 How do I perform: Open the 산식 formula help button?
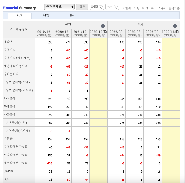(112, 7)
